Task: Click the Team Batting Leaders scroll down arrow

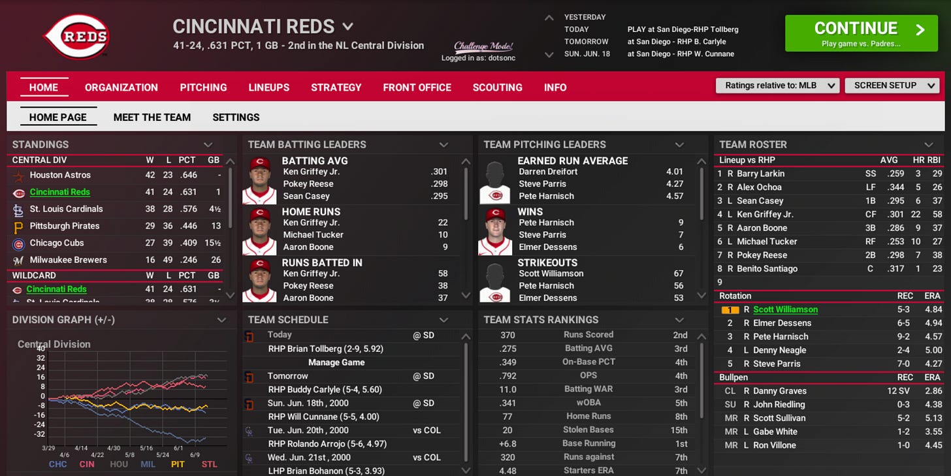Action: point(466,295)
